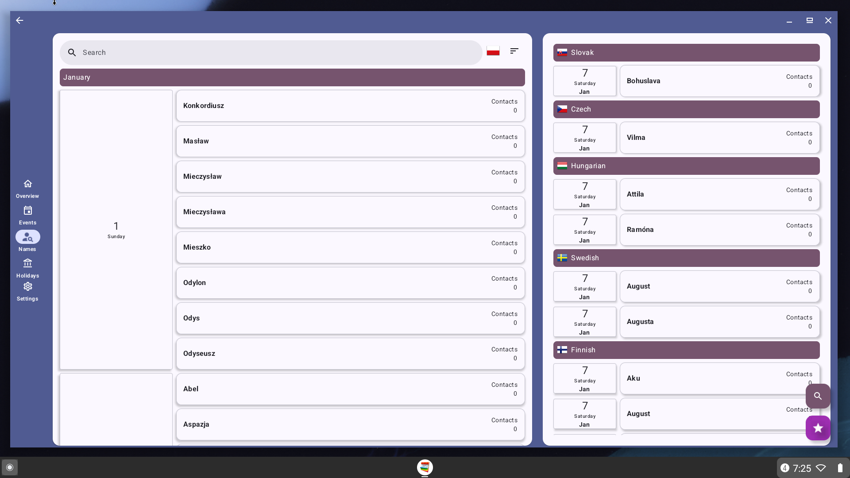This screenshot has width=850, height=478.
Task: Open the system tray clock showing 7:25
Action: click(x=801, y=468)
